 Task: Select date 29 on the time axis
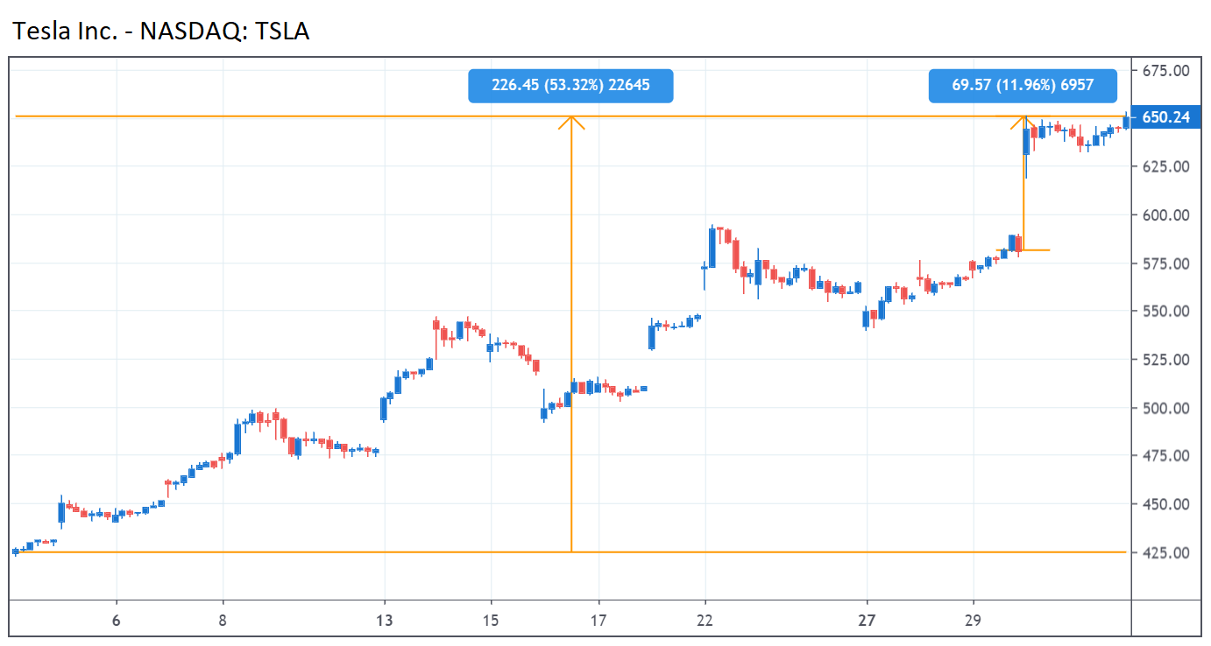click(974, 619)
